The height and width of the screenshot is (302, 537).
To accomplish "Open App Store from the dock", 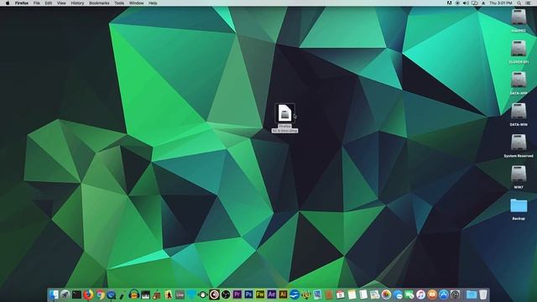I will tap(444, 294).
